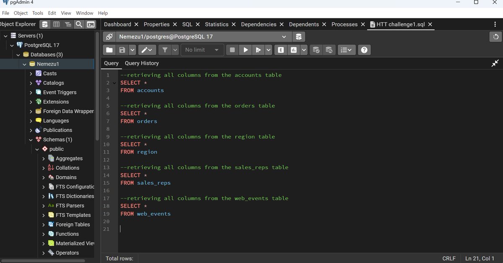Click the Explain query E icon
This screenshot has width=503, height=263.
pyautogui.click(x=281, y=50)
